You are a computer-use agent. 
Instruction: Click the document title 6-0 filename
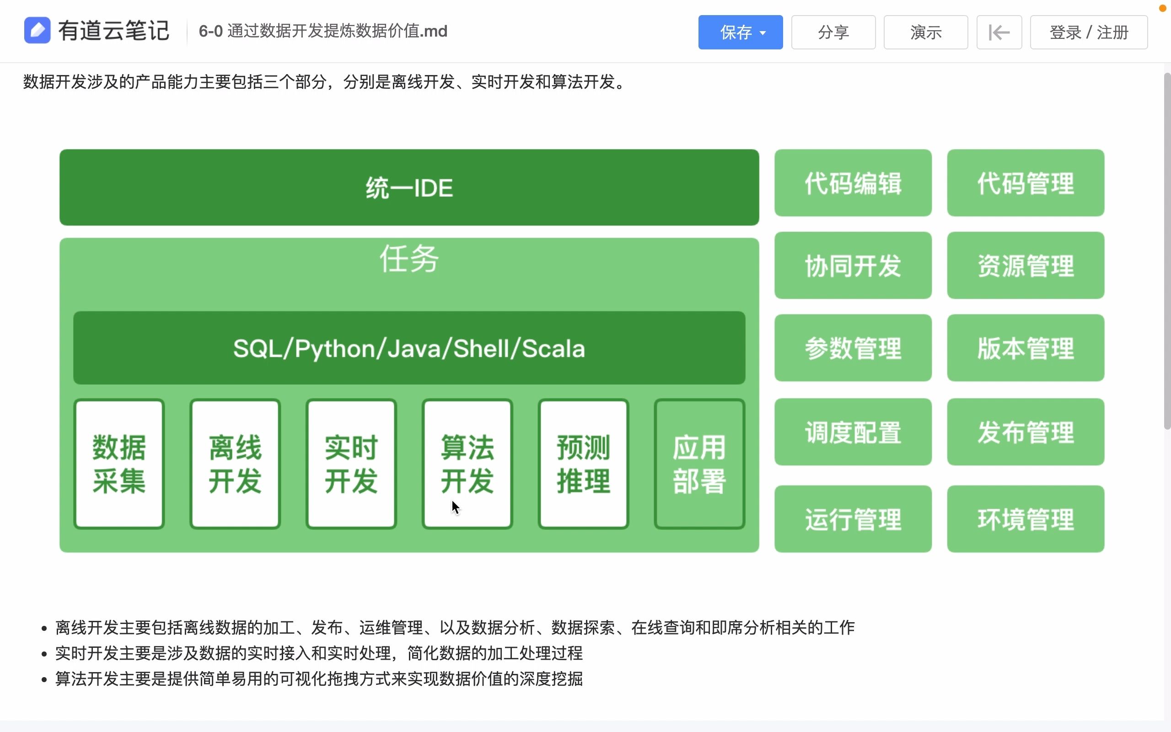323,31
